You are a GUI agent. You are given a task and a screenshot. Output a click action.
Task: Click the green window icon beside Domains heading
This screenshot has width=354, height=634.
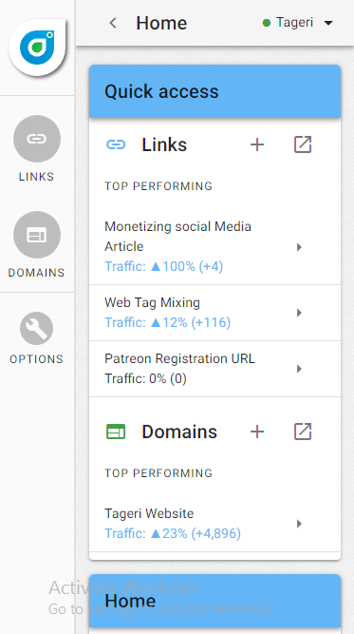coord(116,432)
